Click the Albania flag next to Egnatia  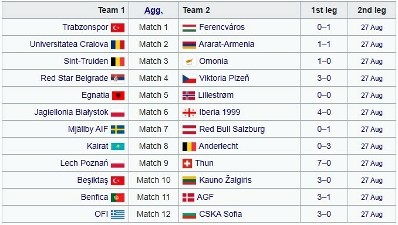point(118,96)
